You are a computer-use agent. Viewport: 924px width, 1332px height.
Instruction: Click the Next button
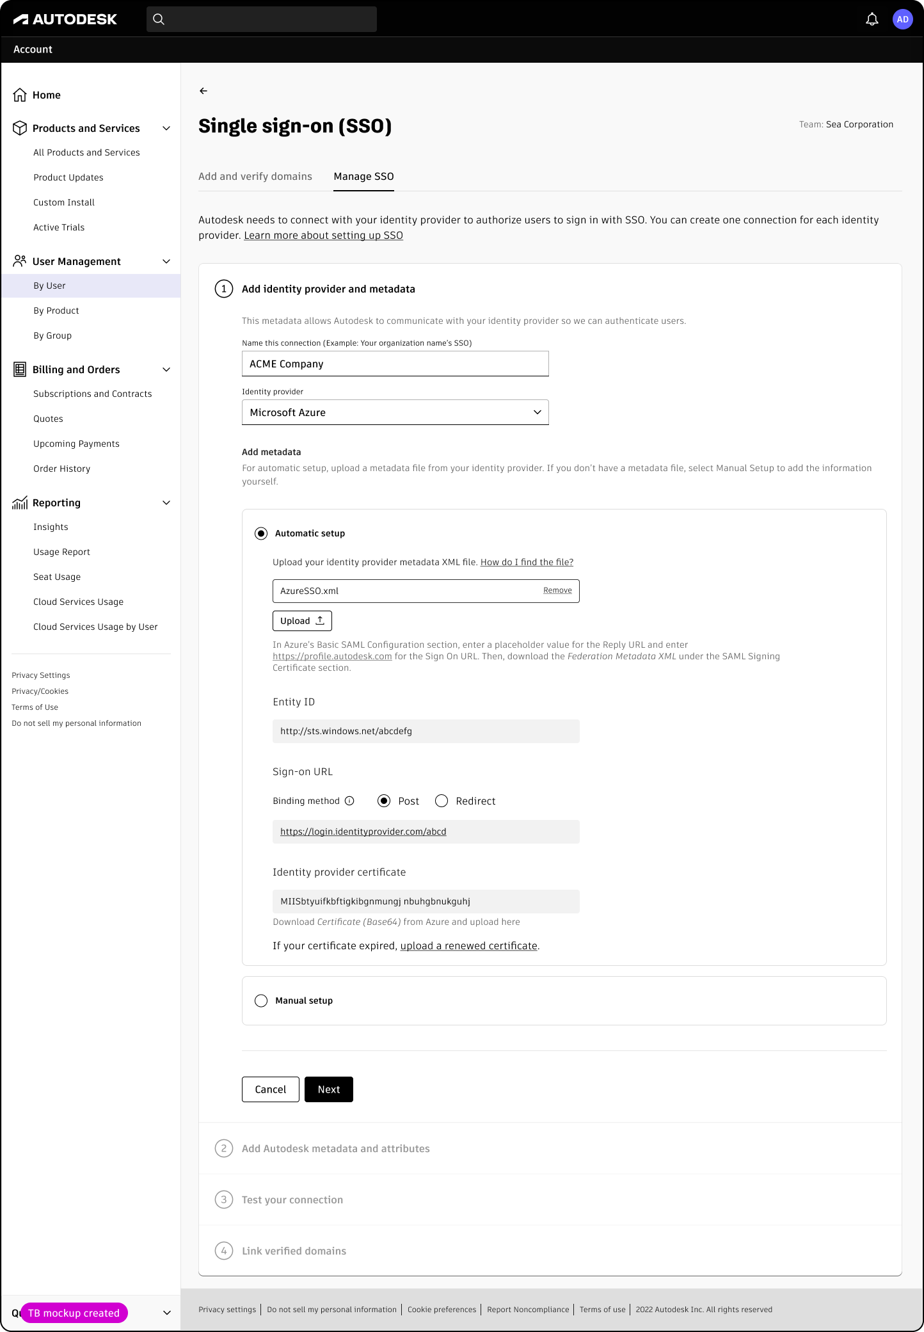click(329, 1089)
